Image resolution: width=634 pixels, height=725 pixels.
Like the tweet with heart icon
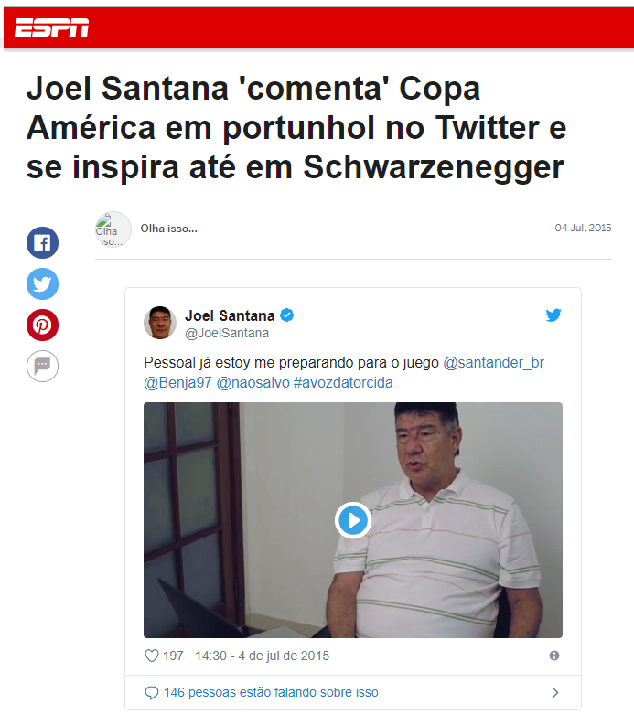[x=152, y=656]
